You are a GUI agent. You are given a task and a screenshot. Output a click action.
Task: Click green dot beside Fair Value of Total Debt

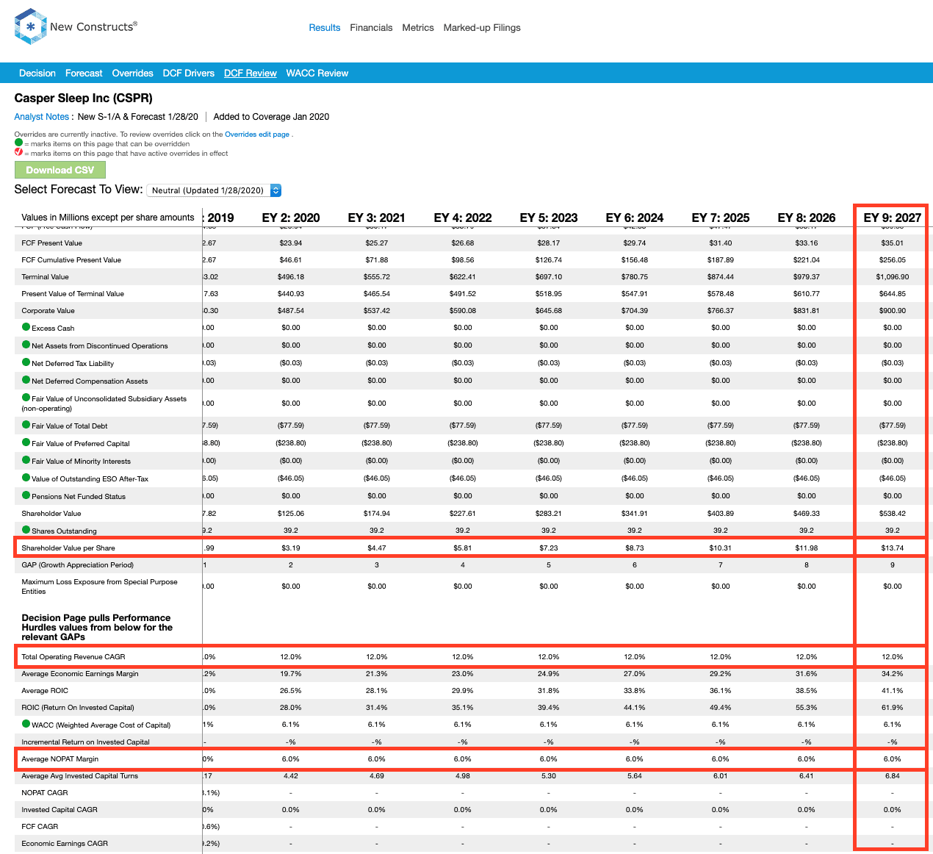point(26,425)
